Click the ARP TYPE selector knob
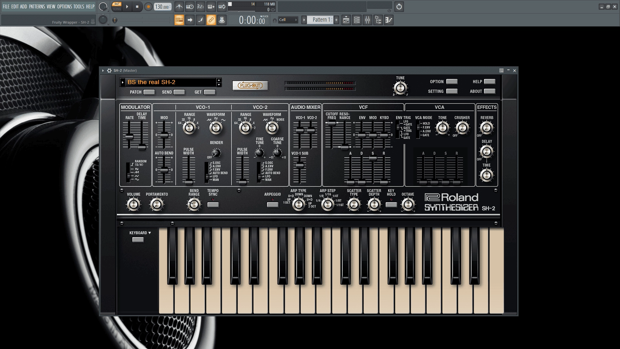The height and width of the screenshot is (349, 620). (299, 204)
